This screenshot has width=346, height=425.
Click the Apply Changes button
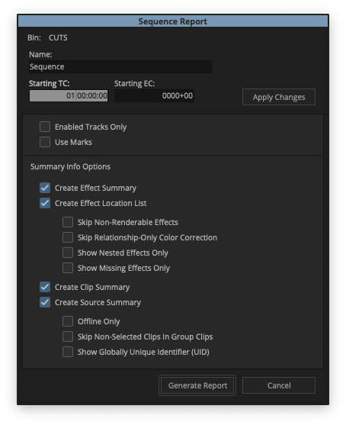(x=279, y=97)
